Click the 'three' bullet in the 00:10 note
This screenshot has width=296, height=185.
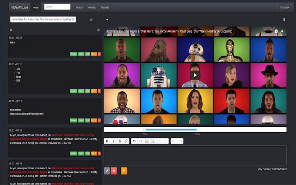click(18, 77)
